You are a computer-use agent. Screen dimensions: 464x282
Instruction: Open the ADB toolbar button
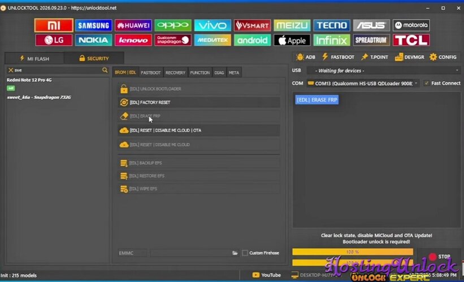pos(306,57)
